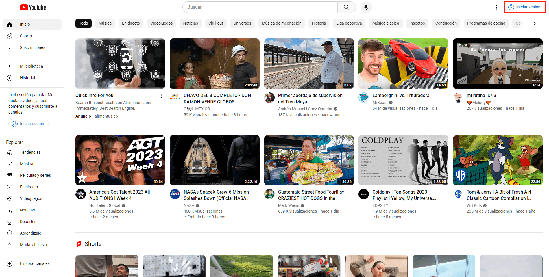Click the TOPSIFY channel avatar

tap(363, 194)
